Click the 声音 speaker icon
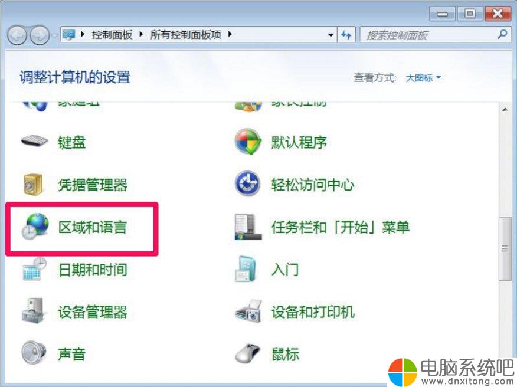 pyautogui.click(x=34, y=353)
